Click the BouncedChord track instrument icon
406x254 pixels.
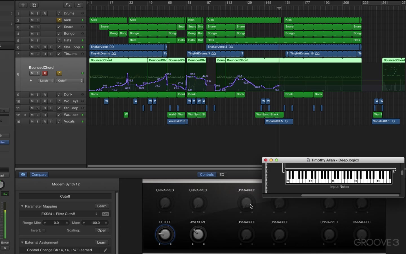click(x=59, y=73)
